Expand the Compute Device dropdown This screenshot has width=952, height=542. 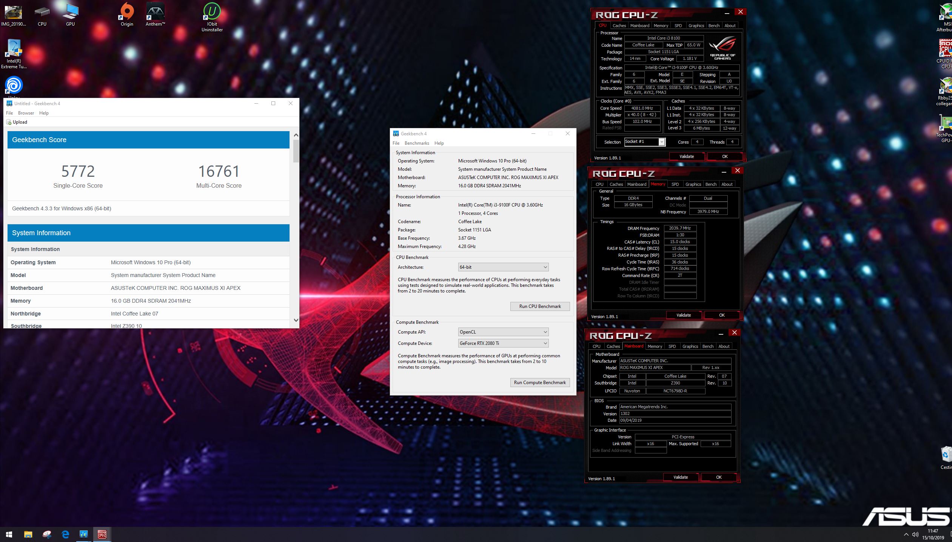coord(503,343)
